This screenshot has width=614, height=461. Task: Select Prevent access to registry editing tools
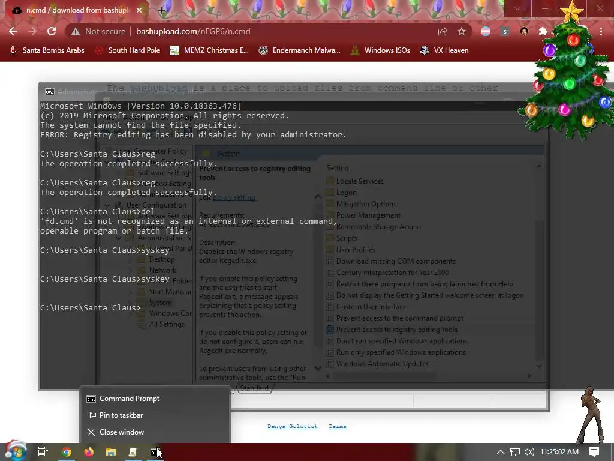pyautogui.click(x=396, y=330)
